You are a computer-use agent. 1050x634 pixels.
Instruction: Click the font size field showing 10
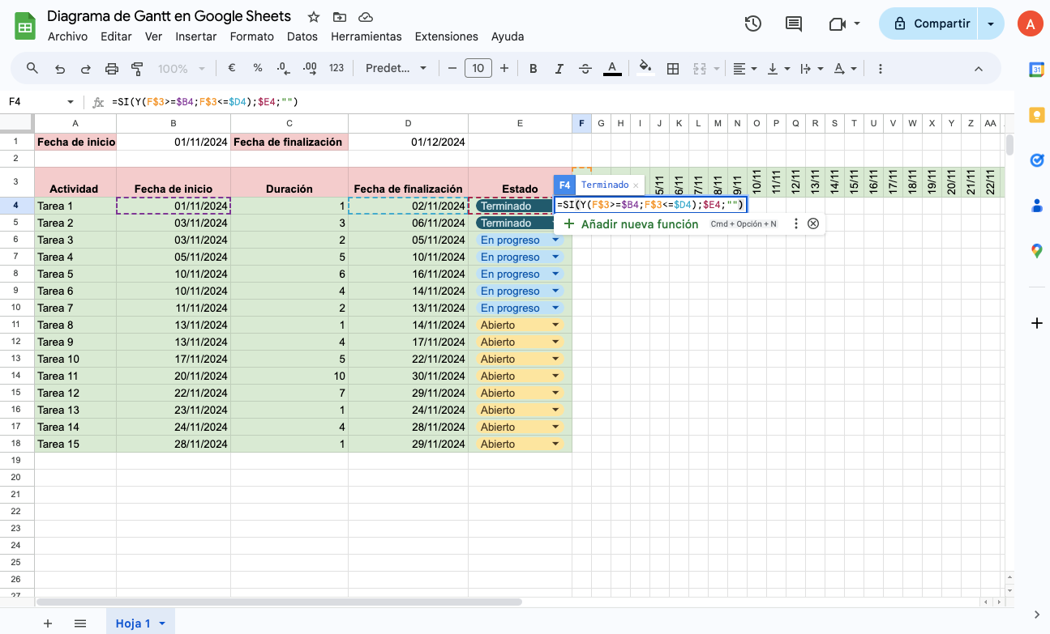478,69
